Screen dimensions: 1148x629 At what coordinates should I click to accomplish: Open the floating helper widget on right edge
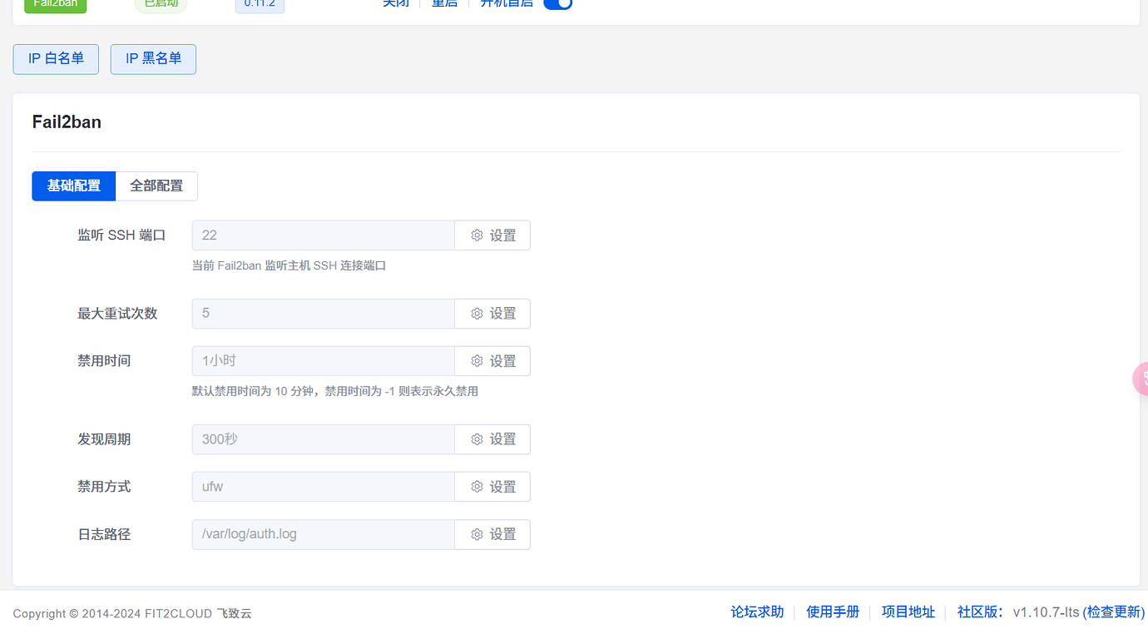click(x=1141, y=379)
